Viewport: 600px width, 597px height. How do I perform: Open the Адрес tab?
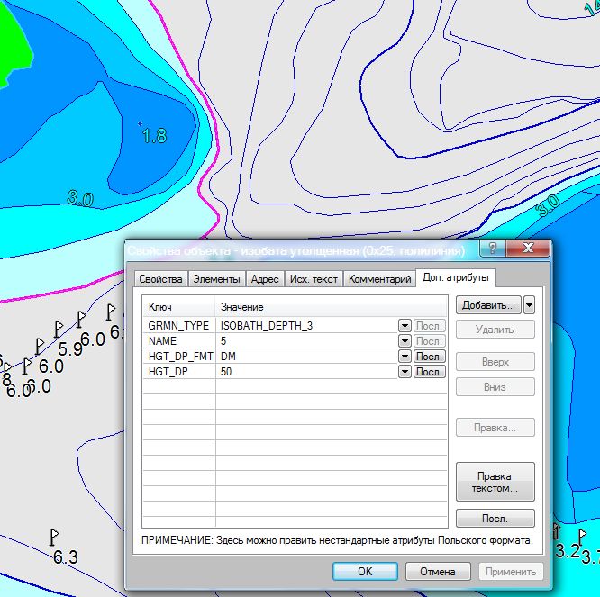click(x=265, y=279)
